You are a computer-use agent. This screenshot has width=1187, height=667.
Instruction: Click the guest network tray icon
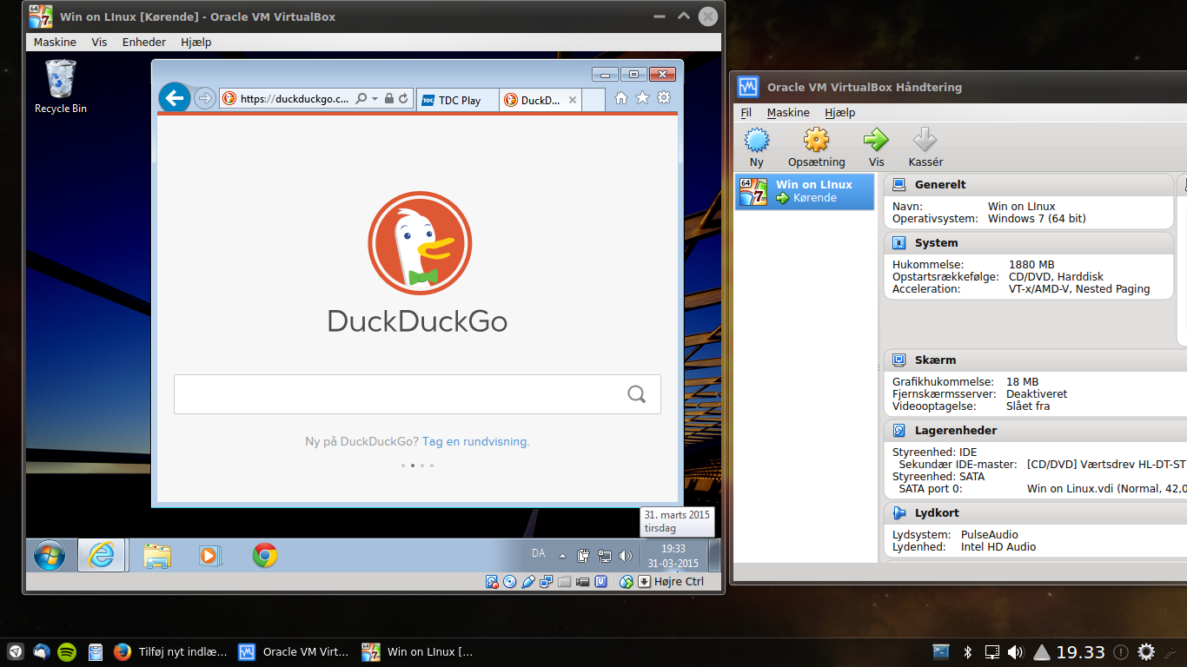point(604,556)
